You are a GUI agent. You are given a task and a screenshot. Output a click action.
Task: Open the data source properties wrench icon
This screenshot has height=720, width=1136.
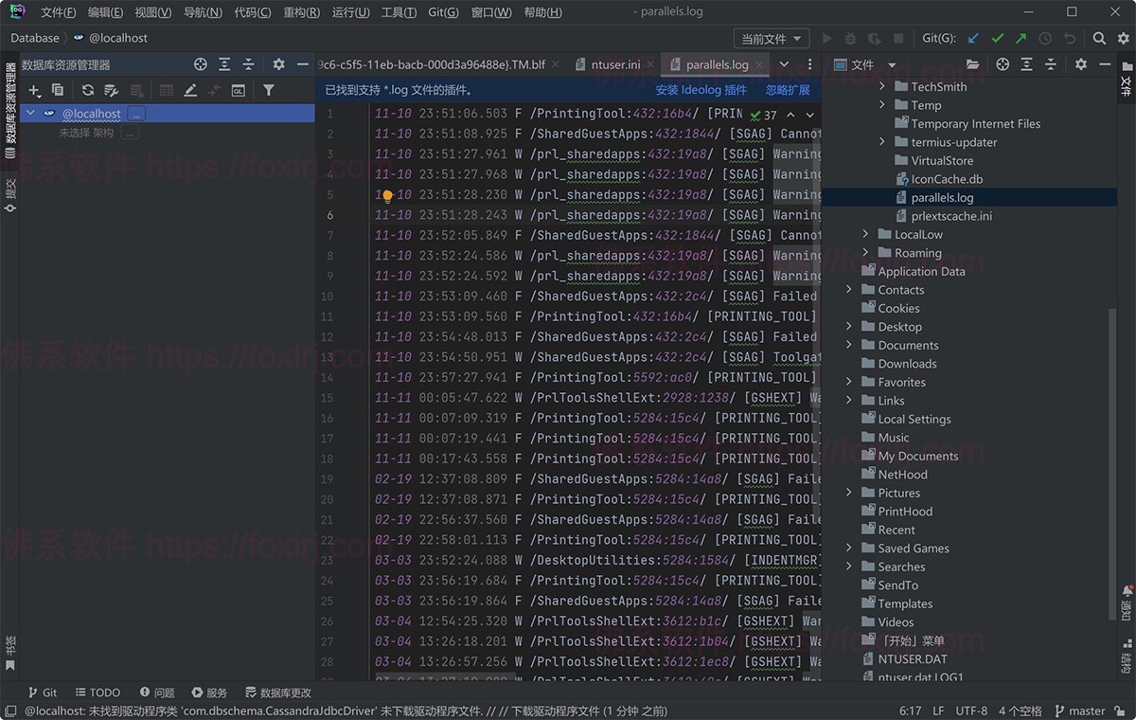111,90
